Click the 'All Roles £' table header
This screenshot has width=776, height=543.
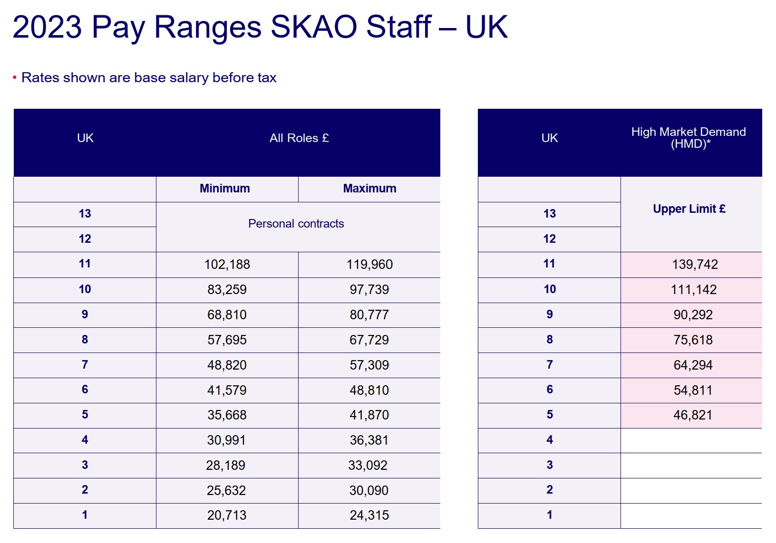tap(299, 138)
